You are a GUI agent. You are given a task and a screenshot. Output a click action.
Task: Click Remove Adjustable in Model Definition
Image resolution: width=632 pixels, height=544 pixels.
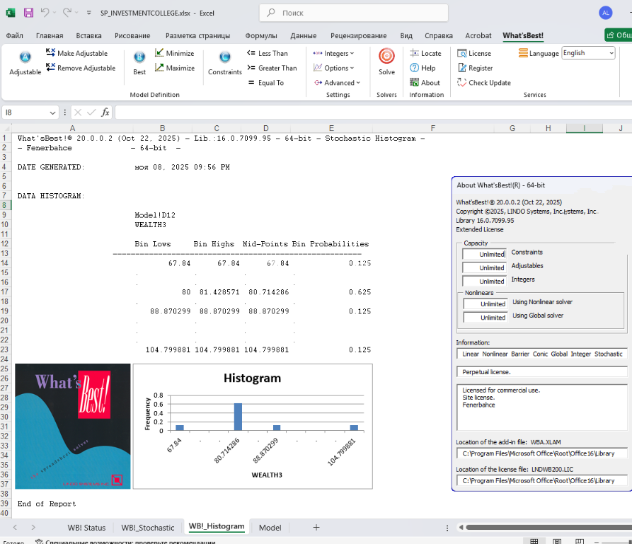click(80, 68)
